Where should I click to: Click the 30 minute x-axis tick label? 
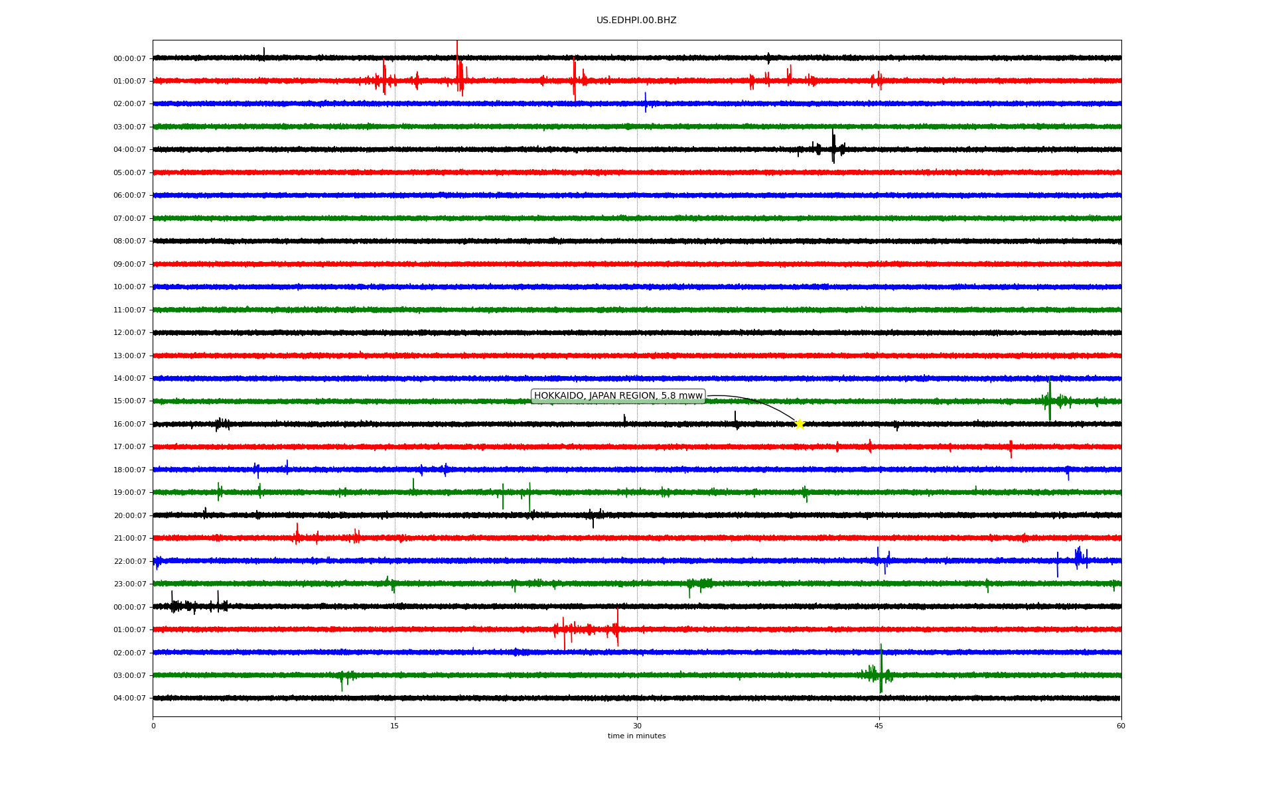pos(637,726)
